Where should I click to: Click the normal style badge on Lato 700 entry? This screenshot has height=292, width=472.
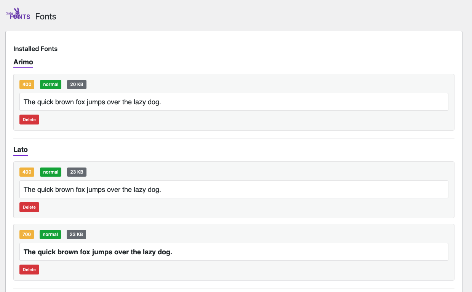point(50,234)
